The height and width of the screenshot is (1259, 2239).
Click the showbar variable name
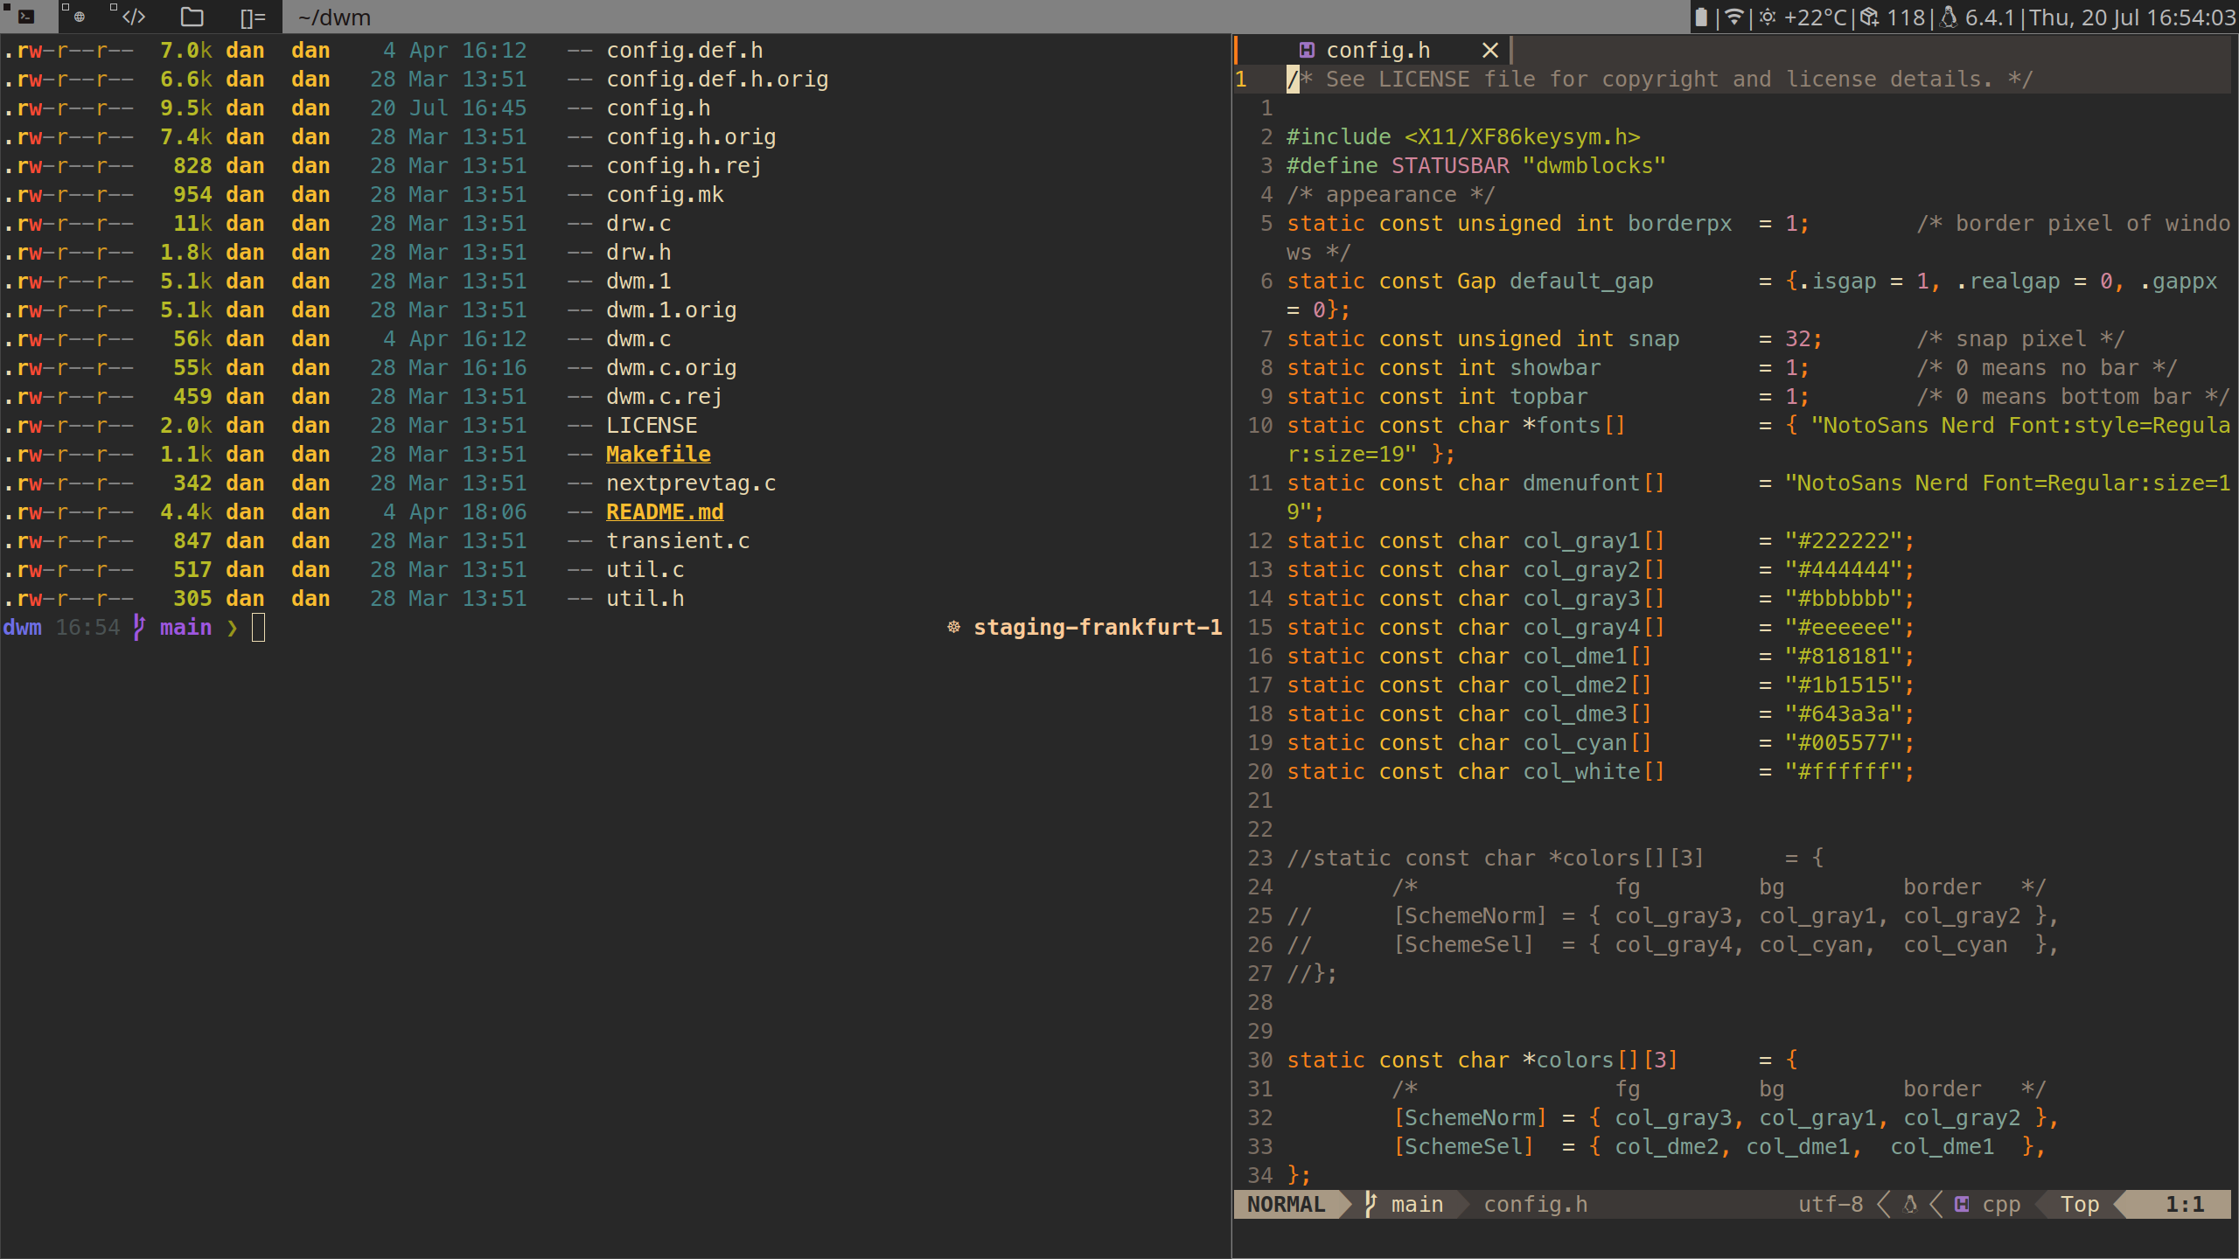tap(1555, 367)
